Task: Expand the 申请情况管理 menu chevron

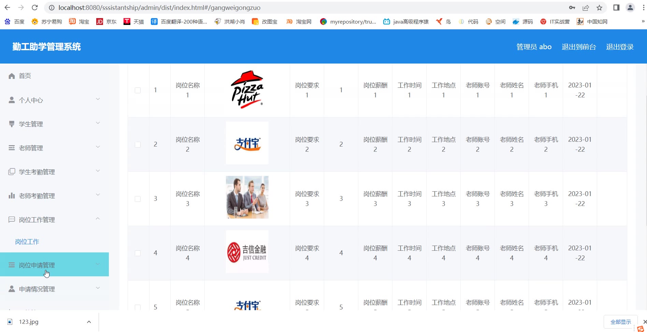Action: pos(98,288)
